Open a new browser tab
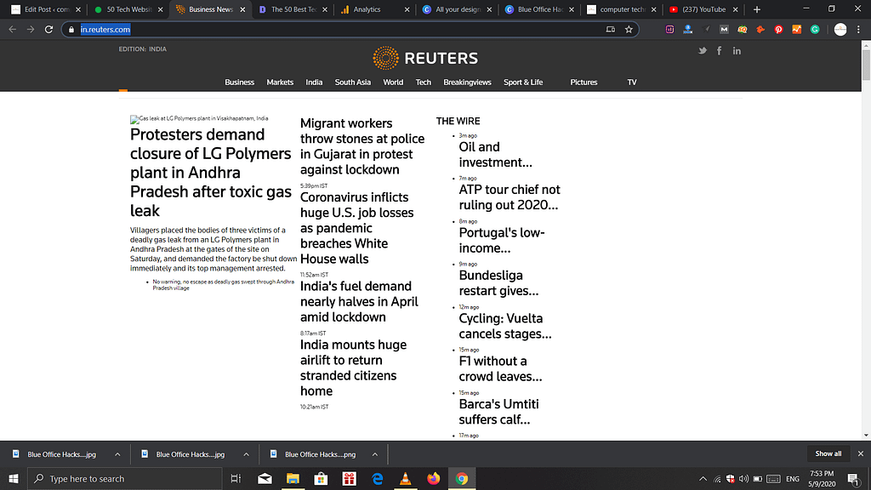Image resolution: width=871 pixels, height=490 pixels. pyautogui.click(x=756, y=9)
